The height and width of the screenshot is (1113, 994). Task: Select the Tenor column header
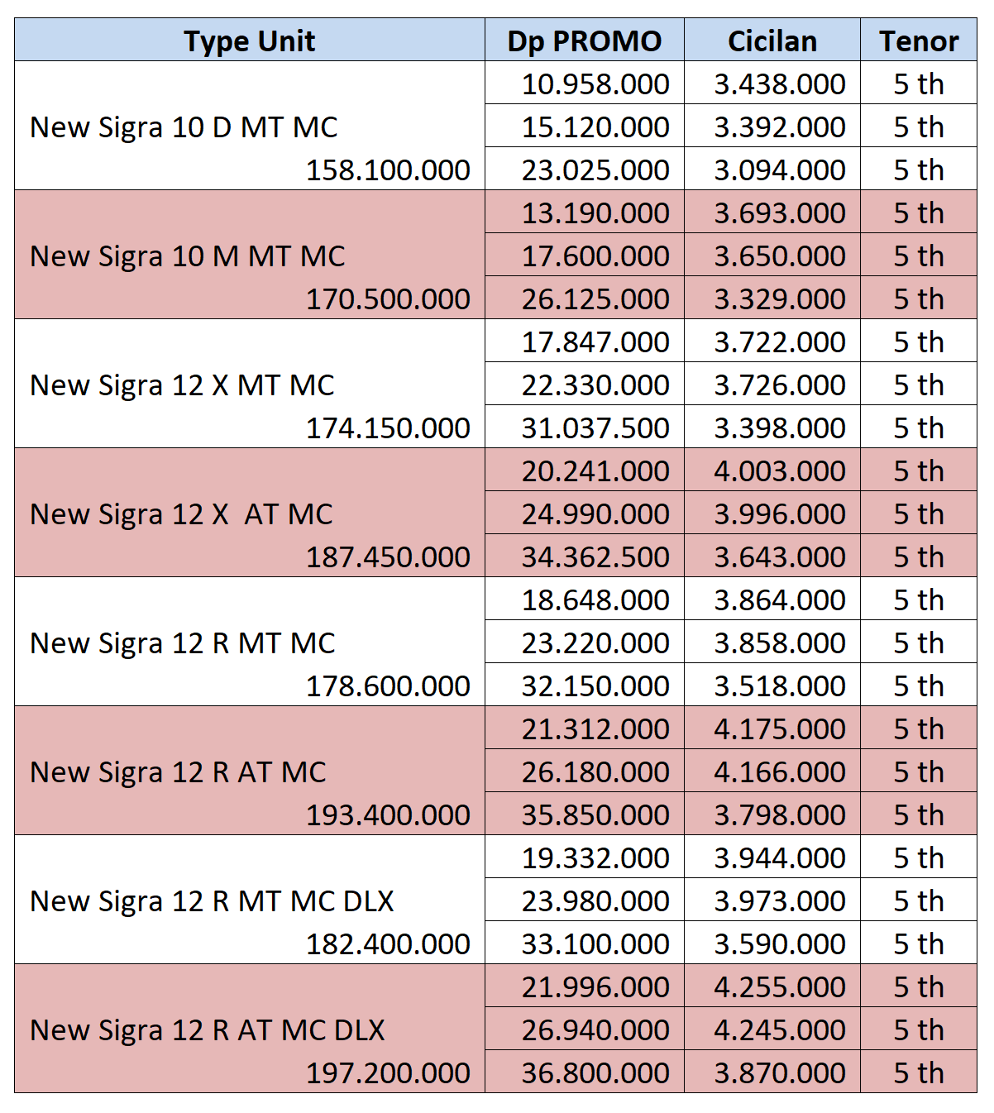[919, 41]
